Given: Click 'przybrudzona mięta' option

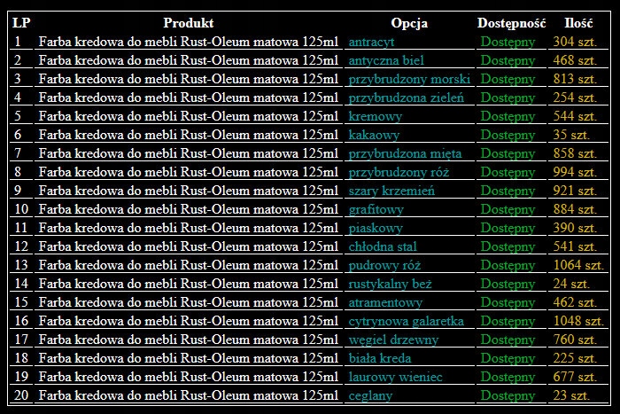Looking at the screenshot, I should click(x=405, y=153).
